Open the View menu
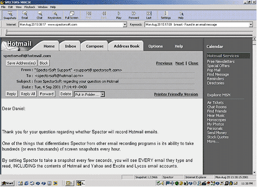257x187 pixels. click(x=19, y=7)
